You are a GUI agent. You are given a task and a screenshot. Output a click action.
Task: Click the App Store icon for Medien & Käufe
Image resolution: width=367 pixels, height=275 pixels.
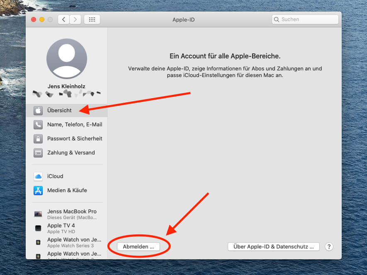click(x=38, y=191)
